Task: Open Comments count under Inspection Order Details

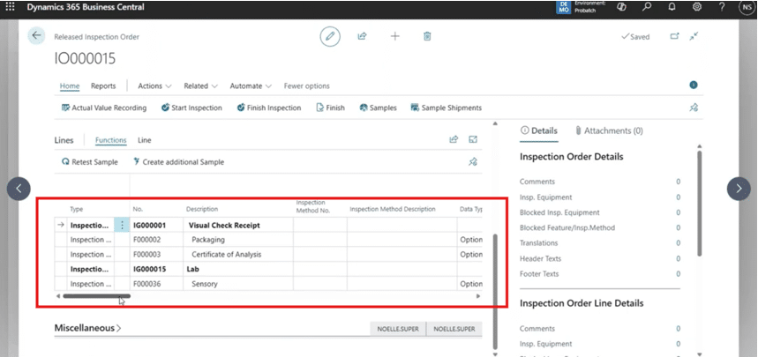Action: tap(679, 182)
